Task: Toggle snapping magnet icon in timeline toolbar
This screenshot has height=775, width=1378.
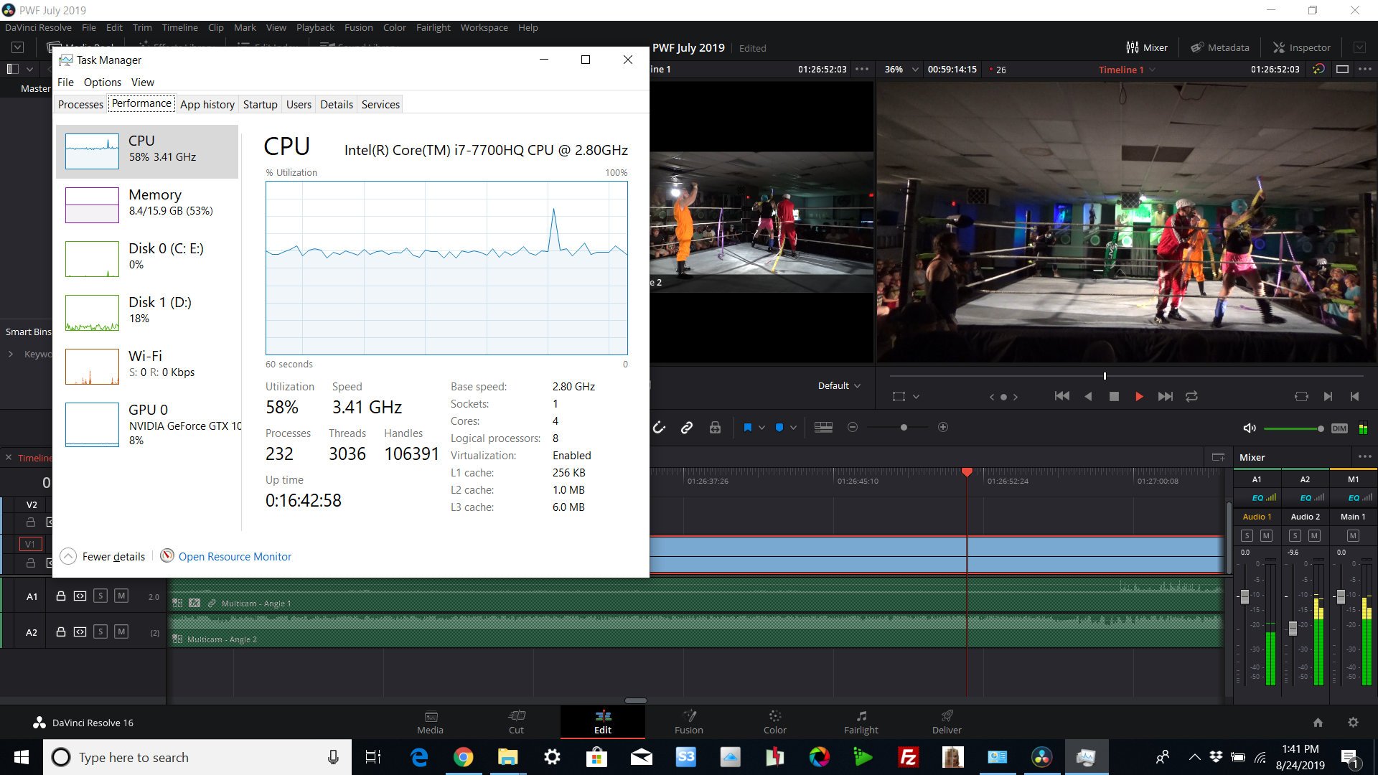Action: (659, 428)
